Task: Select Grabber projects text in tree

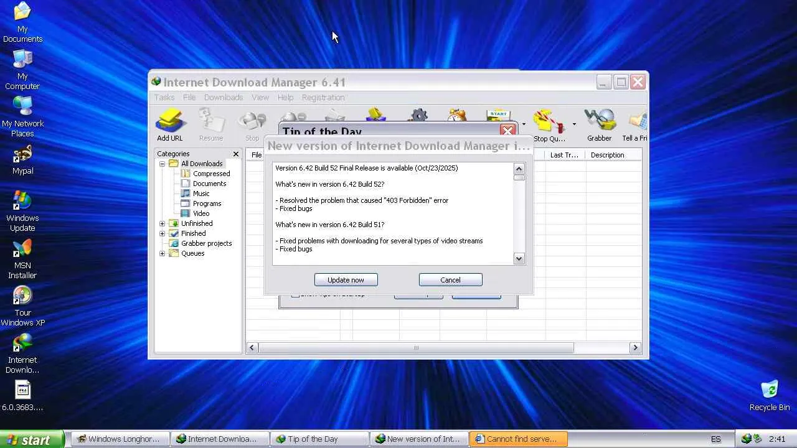Action: [x=207, y=243]
